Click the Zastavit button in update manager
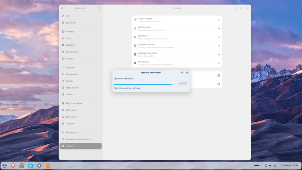This screenshot has width=302, height=170. click(x=182, y=84)
